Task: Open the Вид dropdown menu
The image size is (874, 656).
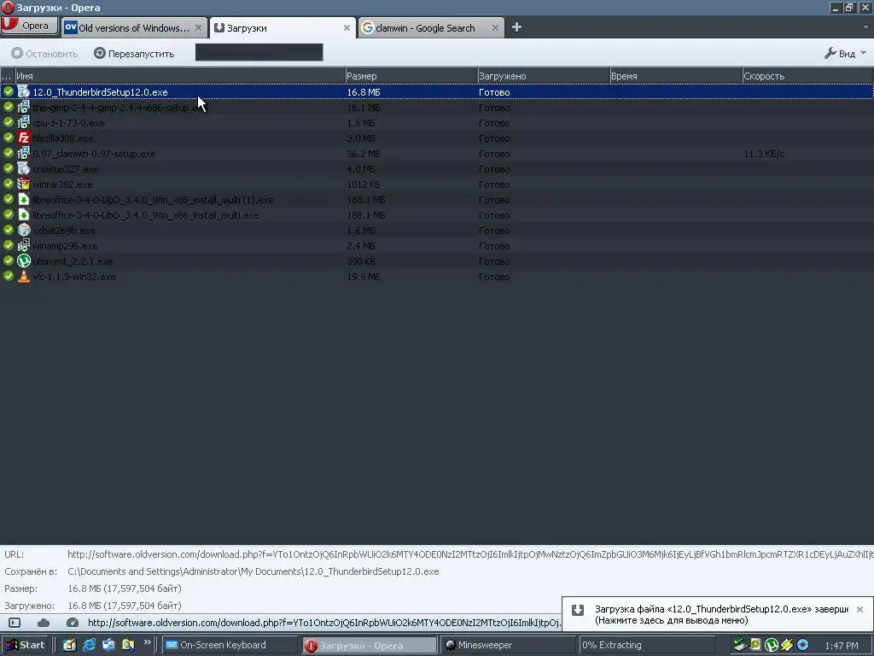Action: pyautogui.click(x=845, y=54)
